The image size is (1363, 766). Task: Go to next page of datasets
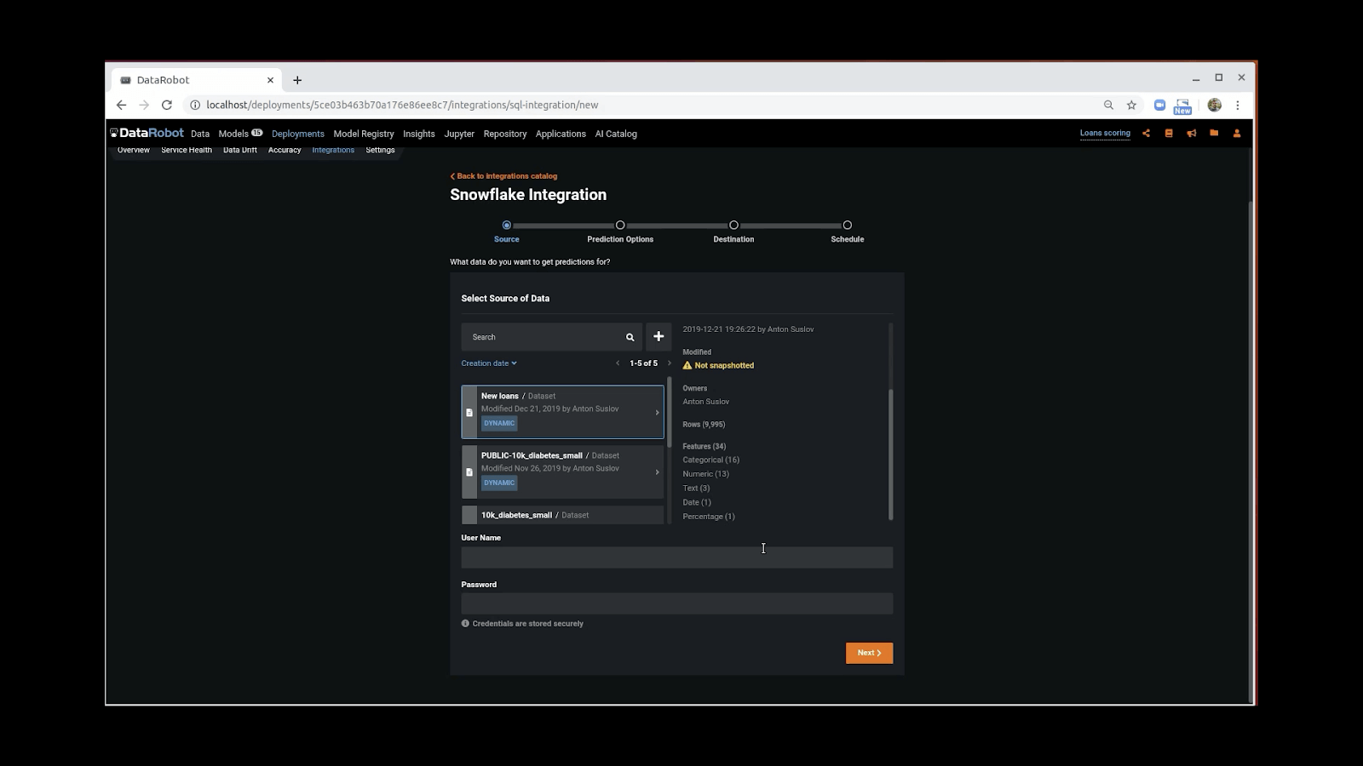(669, 363)
